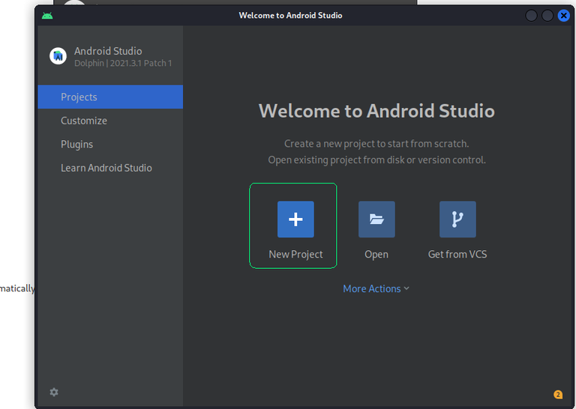Click the green Android icon in title bar

coord(48,15)
